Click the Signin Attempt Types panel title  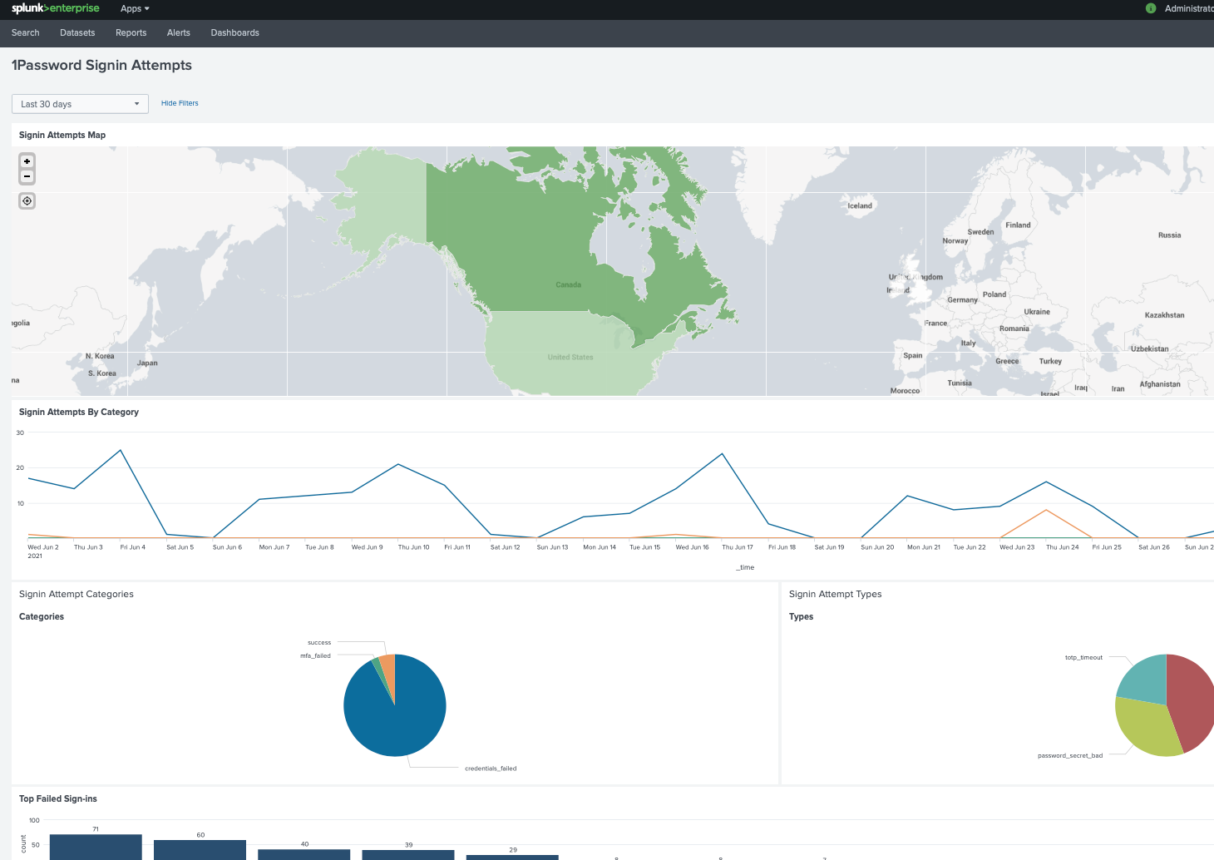(x=835, y=594)
